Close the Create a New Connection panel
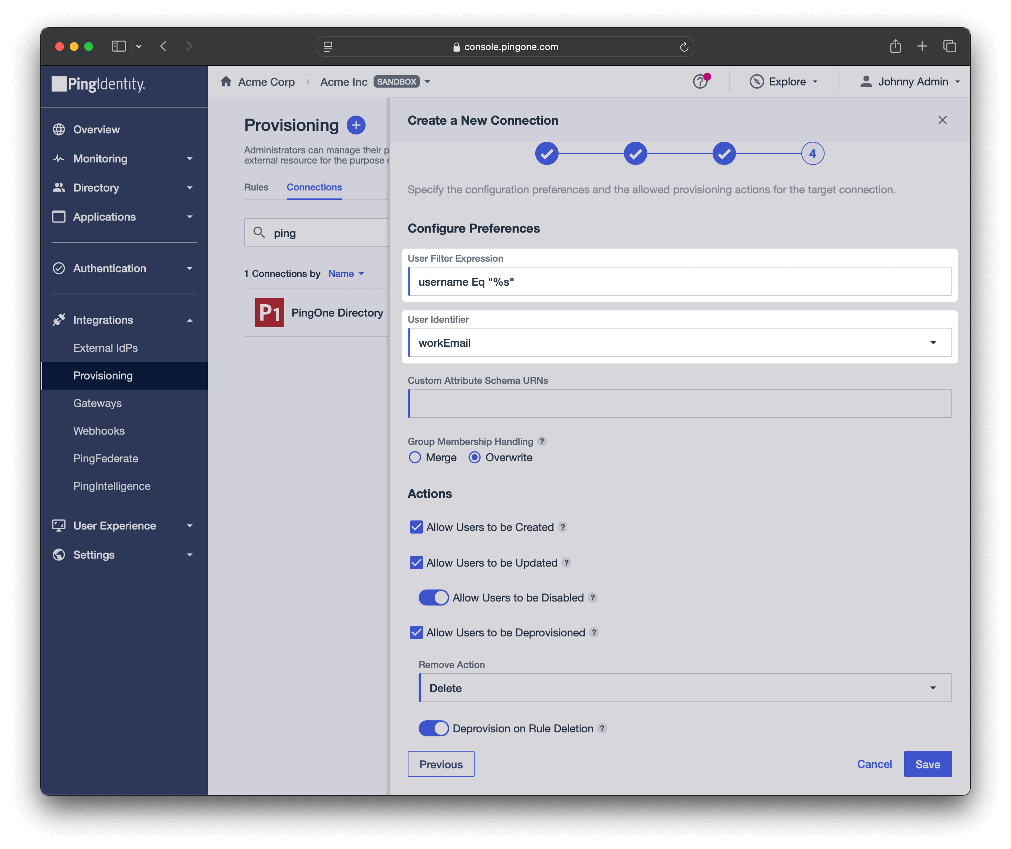The width and height of the screenshot is (1011, 849). 943,120
